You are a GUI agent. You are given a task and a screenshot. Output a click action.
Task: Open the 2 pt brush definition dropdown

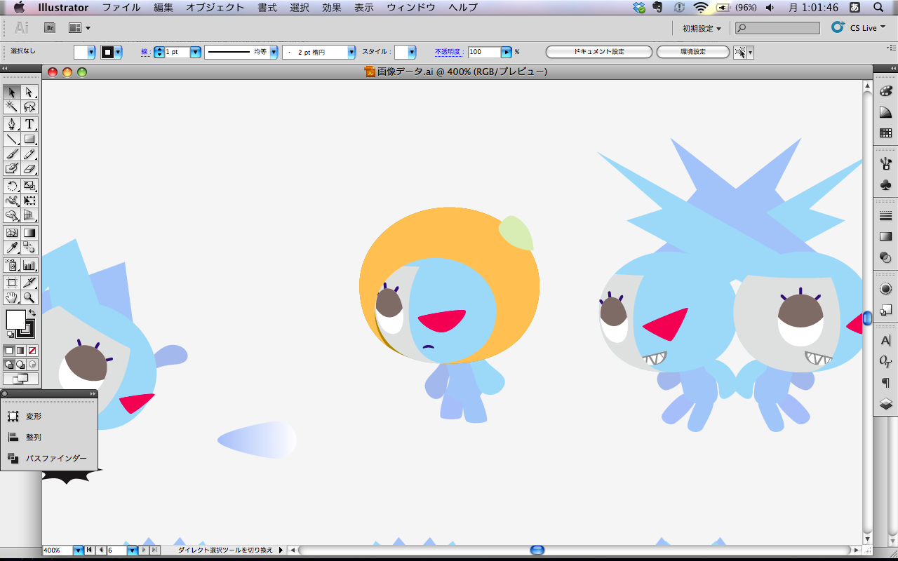(x=351, y=52)
